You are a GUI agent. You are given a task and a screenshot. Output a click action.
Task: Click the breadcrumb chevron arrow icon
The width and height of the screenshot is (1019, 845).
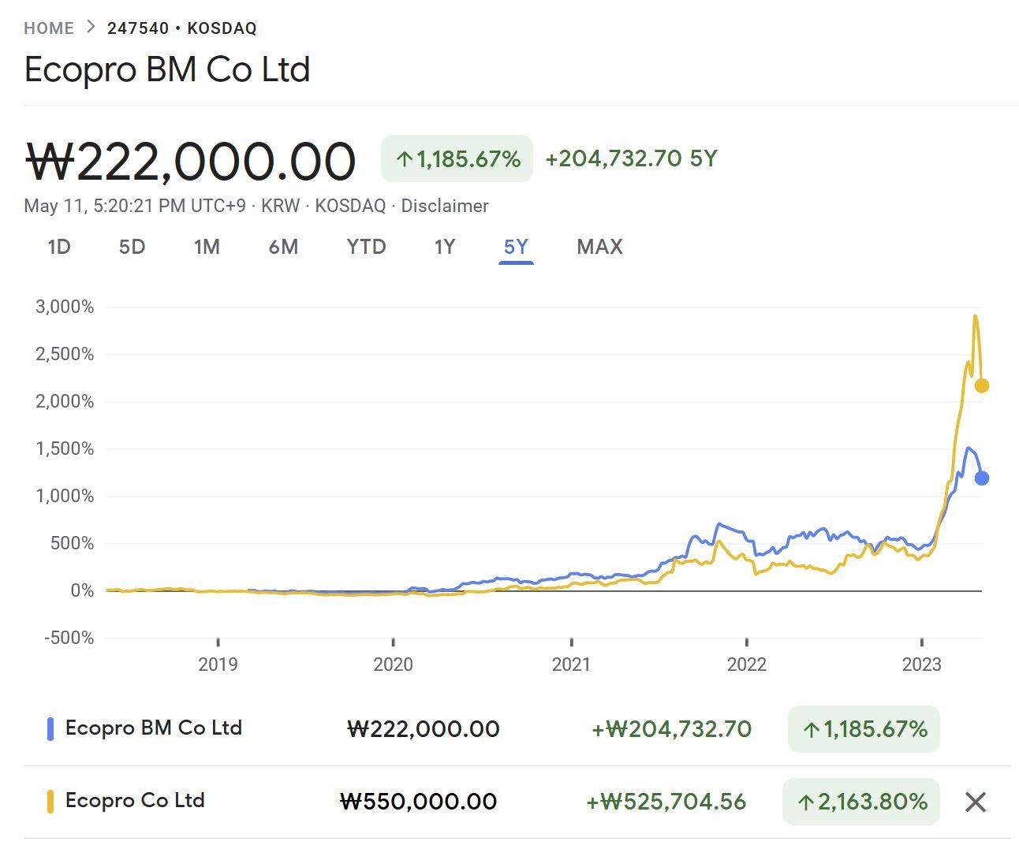[x=91, y=28]
